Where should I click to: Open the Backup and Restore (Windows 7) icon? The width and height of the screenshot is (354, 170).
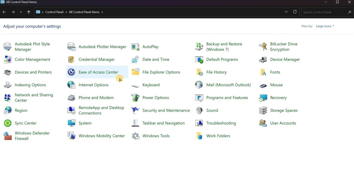click(x=199, y=47)
